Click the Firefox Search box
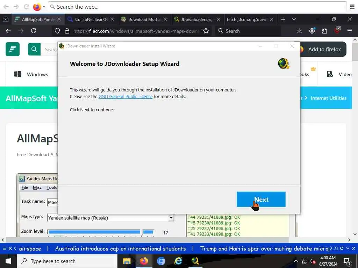 (x=248, y=31)
